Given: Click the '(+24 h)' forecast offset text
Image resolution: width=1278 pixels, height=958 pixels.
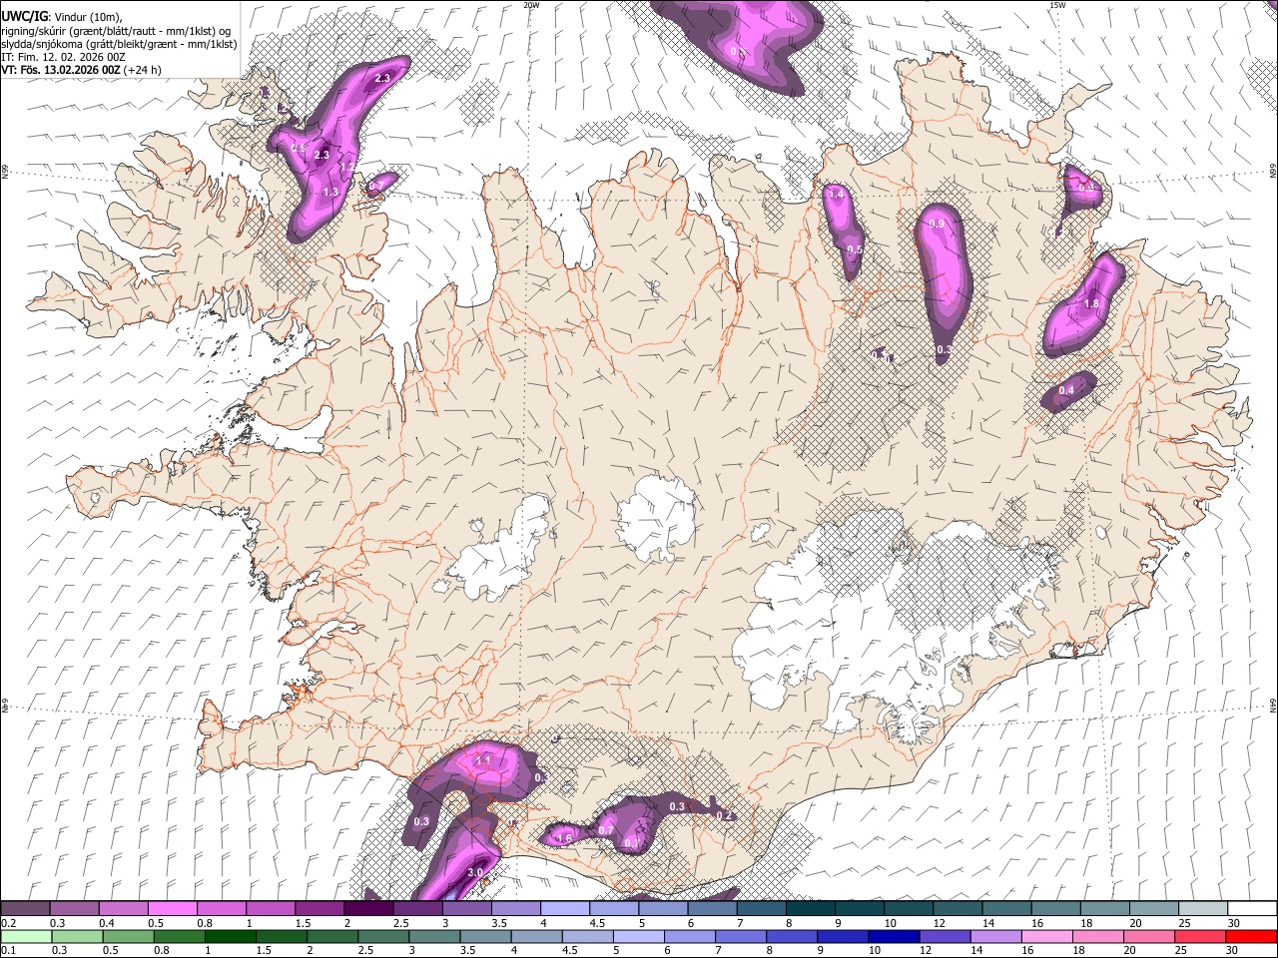Looking at the screenshot, I should click(x=142, y=70).
